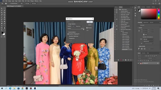Image resolution: width=161 pixels, height=90 pixels.
Task: Click the play selection button in Actions panel
Action: [123, 60]
